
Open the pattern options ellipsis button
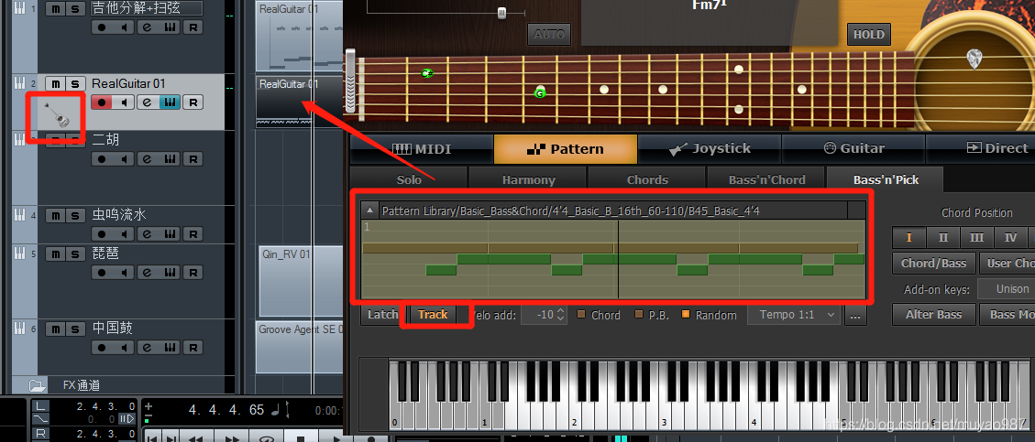click(x=854, y=316)
